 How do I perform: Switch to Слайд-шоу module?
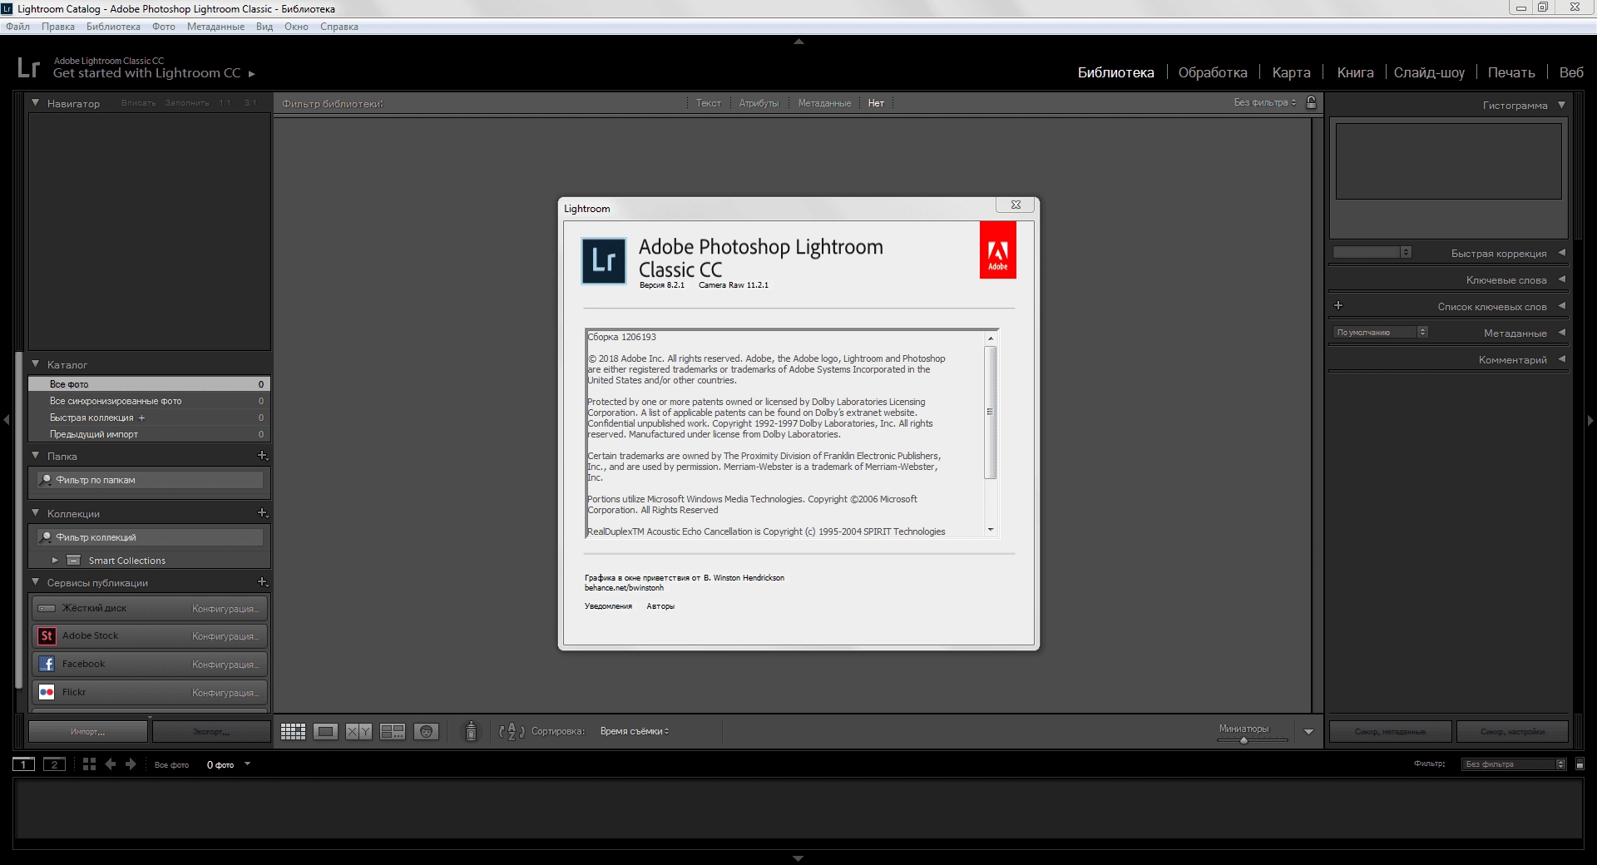[x=1429, y=72]
